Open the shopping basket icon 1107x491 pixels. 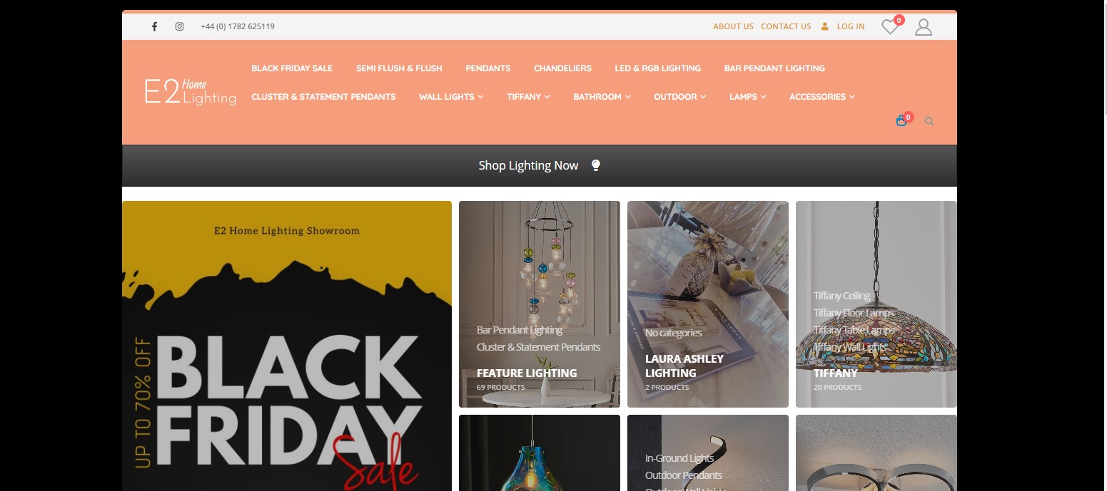[901, 120]
